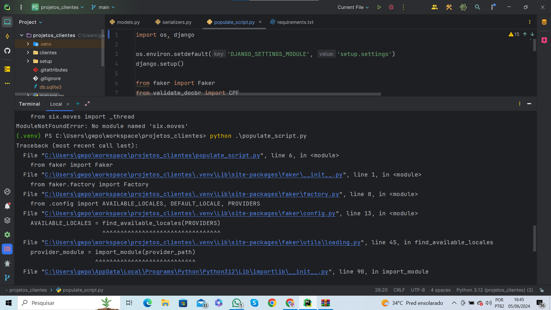Open importlib __init__.py traceback link
The width and height of the screenshot is (551, 310).
click(186, 272)
